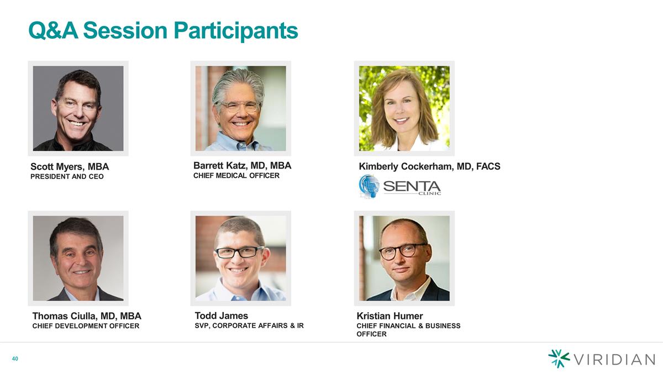Click the Viridian star logo icon
The image size is (663, 373).
point(559,359)
